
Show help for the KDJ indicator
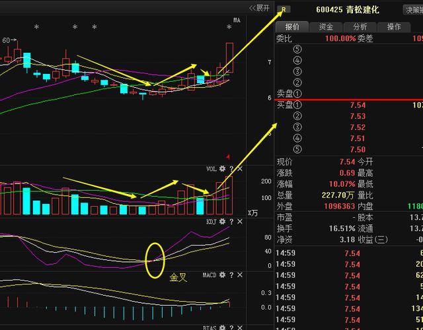coord(231,222)
